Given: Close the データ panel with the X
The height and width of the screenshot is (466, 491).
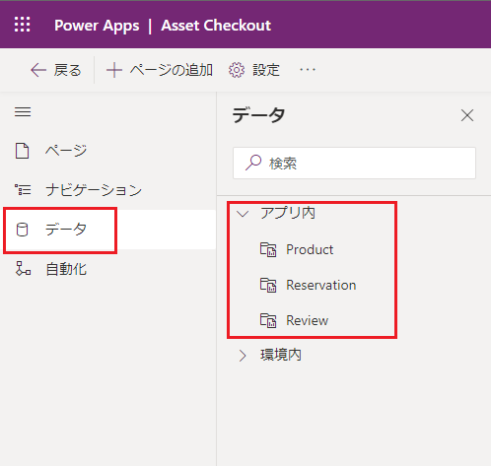Looking at the screenshot, I should point(467,115).
